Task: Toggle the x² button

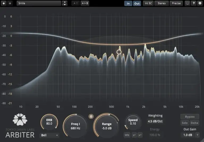Action: (134, 135)
